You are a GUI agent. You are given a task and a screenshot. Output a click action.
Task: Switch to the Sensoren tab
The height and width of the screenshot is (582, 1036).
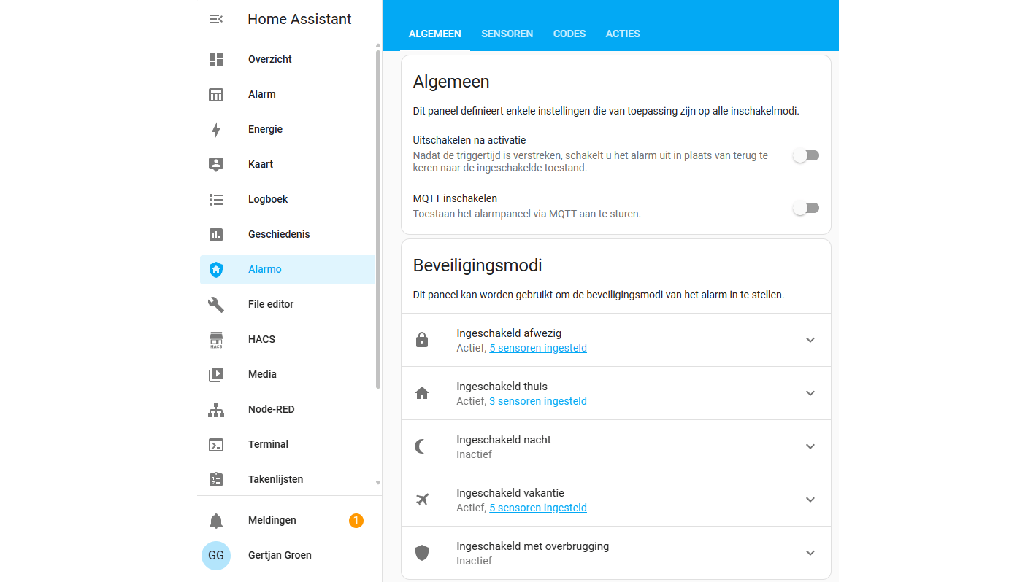coord(507,34)
